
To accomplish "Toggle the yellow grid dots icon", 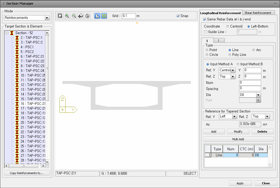I will click(x=104, y=16).
